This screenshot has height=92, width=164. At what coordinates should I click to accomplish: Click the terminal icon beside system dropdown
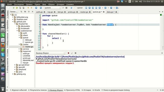click(x=66, y=8)
